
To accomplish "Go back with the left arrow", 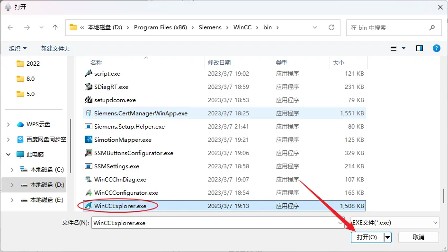I will tap(10, 27).
